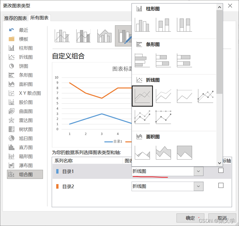239x226 pixels.
Task: Switch to 推荐的图表 tab
Action: click(x=15, y=18)
